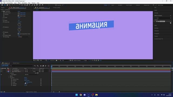Select the Learn workspace
Screen dimensions: 173x97
click(x=113, y=5)
